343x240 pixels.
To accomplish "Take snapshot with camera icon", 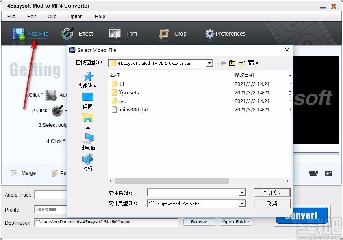I will 328,173.
